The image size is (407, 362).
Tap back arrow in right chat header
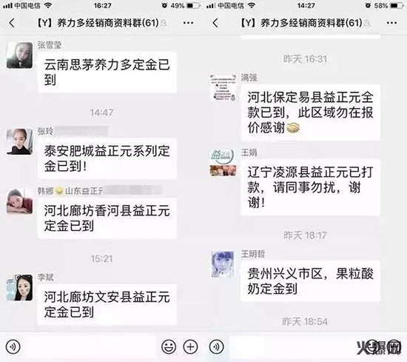pos(215,23)
